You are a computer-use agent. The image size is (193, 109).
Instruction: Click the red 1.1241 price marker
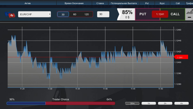click(x=181, y=57)
